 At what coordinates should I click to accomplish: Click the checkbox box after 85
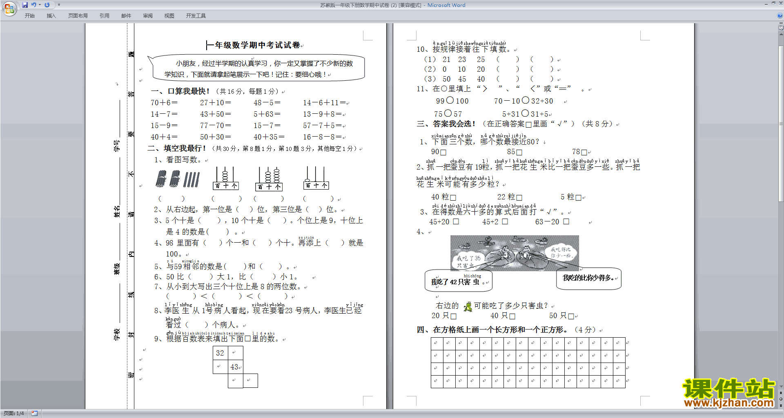point(519,153)
